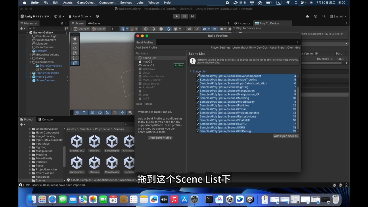Collapse the BalloonGallery scene in Hierarchy

click(27, 33)
